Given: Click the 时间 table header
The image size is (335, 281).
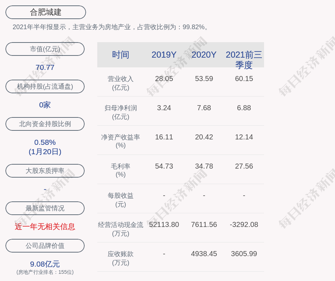Looking at the screenshot, I should (x=121, y=55).
